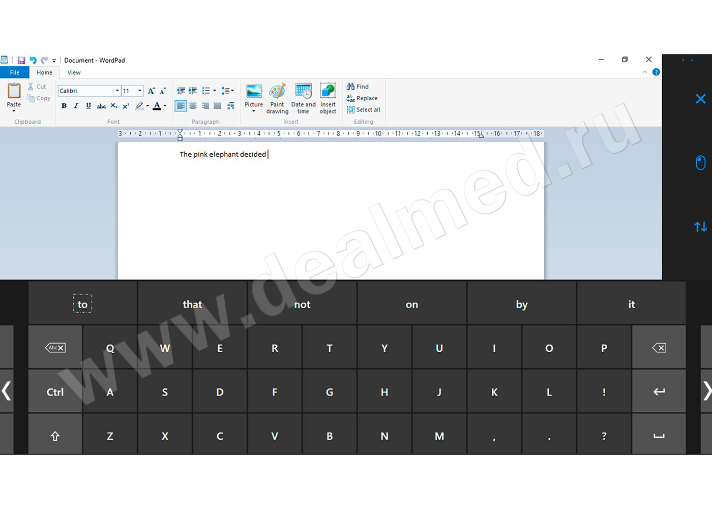Open Customize Quick Access Toolbar dropdown
Screen dimensions: 712x509
tap(54, 61)
